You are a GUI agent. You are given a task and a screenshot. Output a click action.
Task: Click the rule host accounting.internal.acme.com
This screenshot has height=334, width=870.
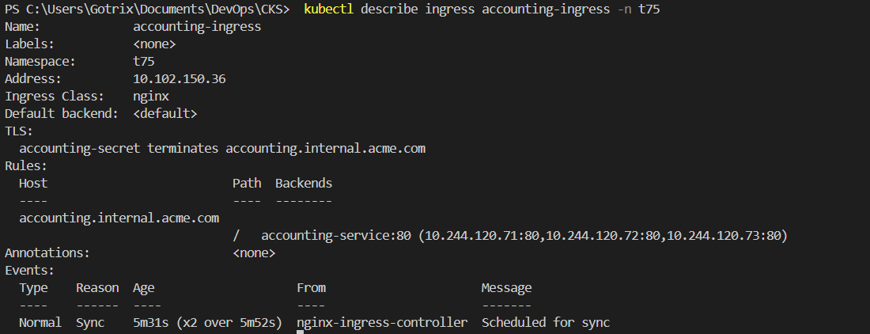119,218
